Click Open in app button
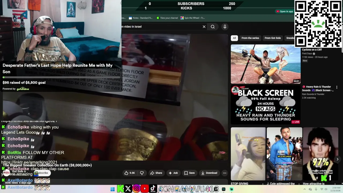Image resolution: width=343 pixels, height=193 pixels. pos(284,11)
